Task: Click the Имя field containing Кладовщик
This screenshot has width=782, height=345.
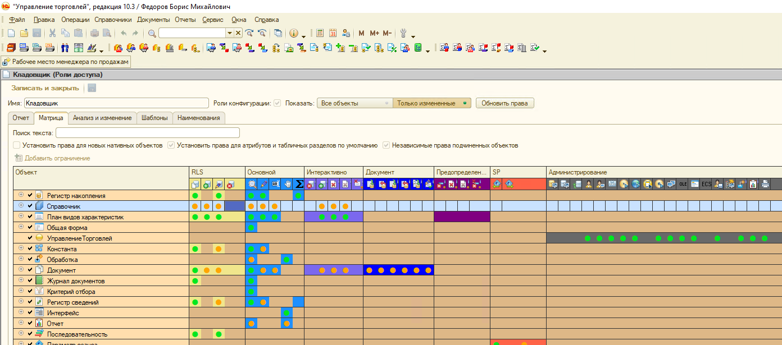Action: [116, 103]
